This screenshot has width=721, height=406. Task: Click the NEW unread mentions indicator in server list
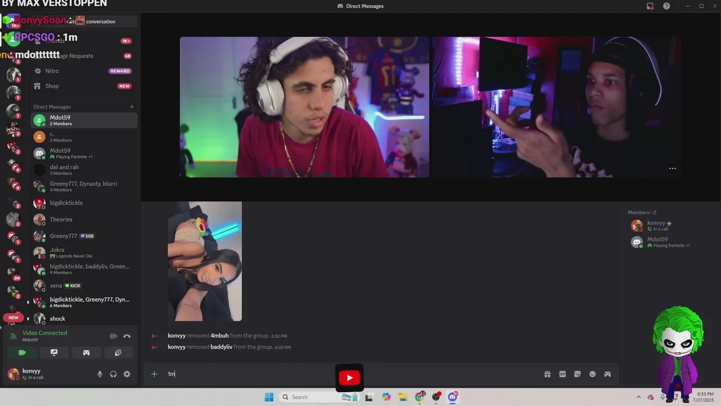(14, 317)
